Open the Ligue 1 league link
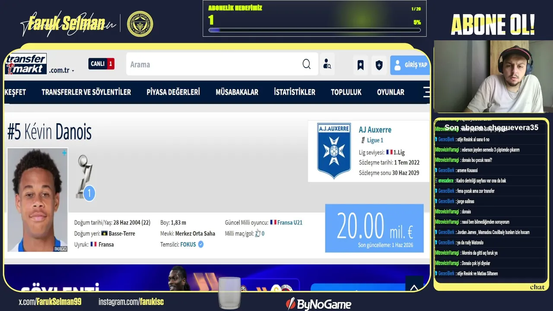 [375, 140]
